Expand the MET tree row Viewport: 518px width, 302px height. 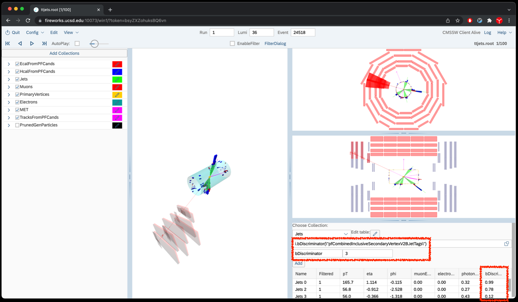(9, 110)
